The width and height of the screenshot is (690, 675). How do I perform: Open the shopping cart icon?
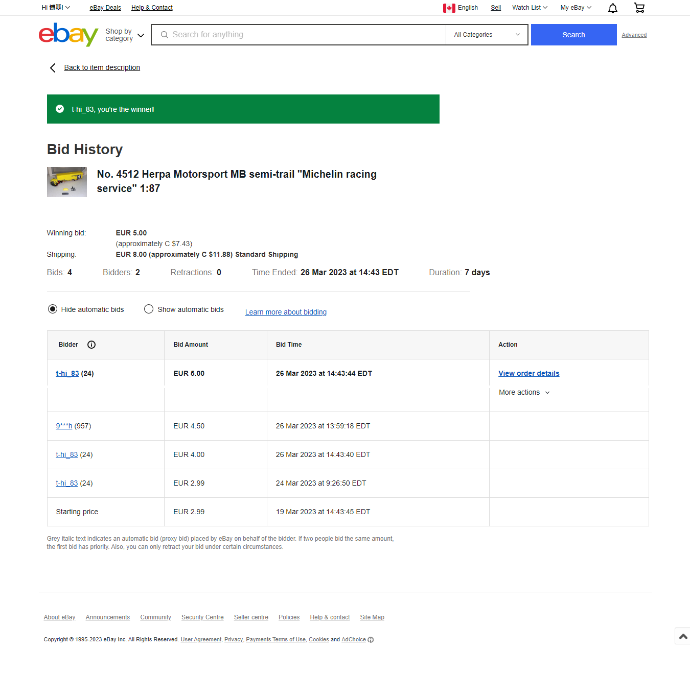[639, 8]
